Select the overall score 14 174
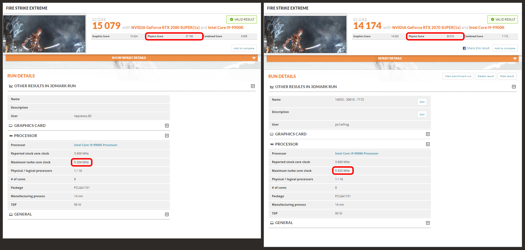 click(x=367, y=26)
